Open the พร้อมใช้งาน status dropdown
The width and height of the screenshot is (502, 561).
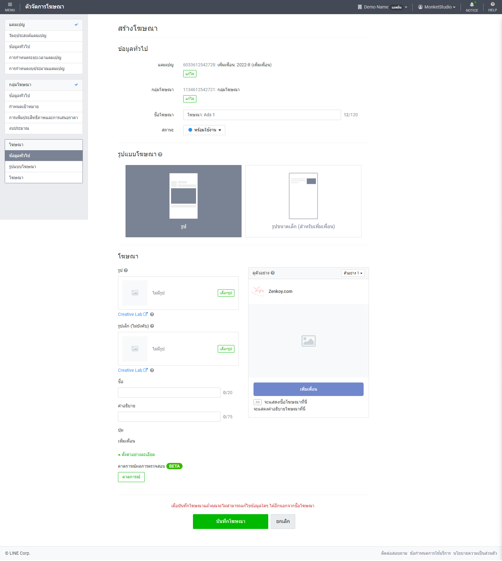click(x=204, y=130)
